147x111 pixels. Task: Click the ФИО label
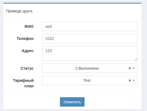pos(29,26)
